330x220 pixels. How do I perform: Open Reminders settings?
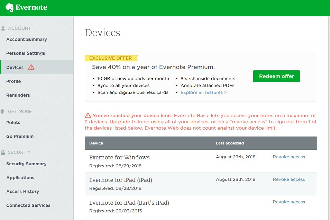pos(18,95)
